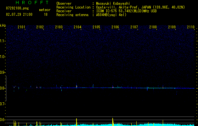Click the 0.7 kHz axis label
This screenshot has height=126, width=198.
pos(3,104)
